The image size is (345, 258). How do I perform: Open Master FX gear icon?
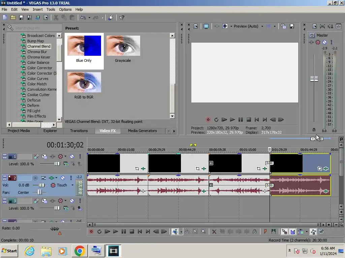(x=318, y=42)
